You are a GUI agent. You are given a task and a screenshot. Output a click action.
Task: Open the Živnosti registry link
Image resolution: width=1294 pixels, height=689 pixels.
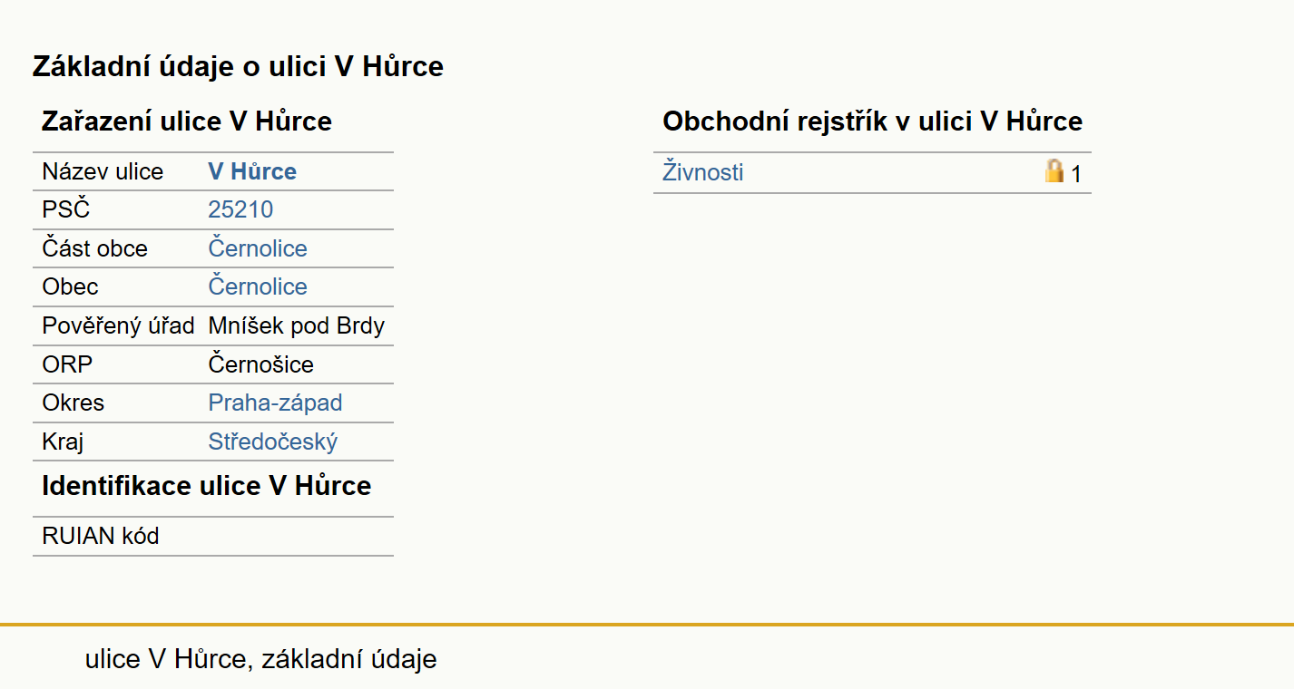click(x=703, y=172)
